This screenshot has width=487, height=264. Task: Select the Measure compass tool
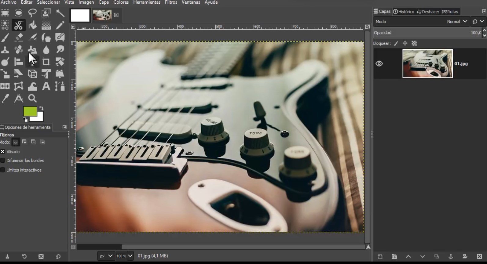point(19,98)
